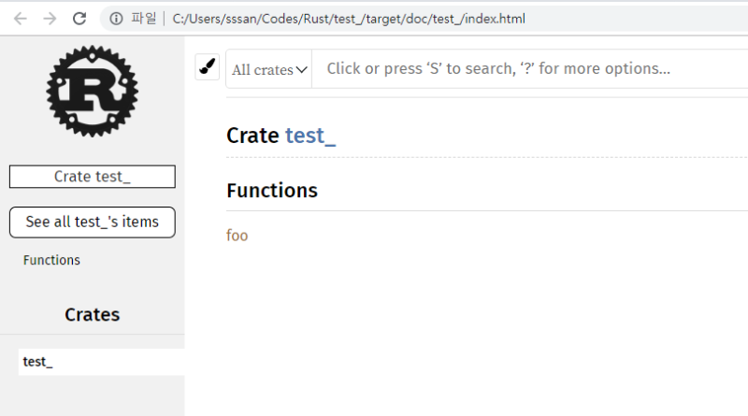Open the test_ link in crate heading
This screenshot has height=416, width=748.
tap(309, 135)
